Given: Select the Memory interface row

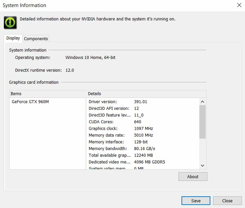Looking at the screenshot, I should click(143, 142).
